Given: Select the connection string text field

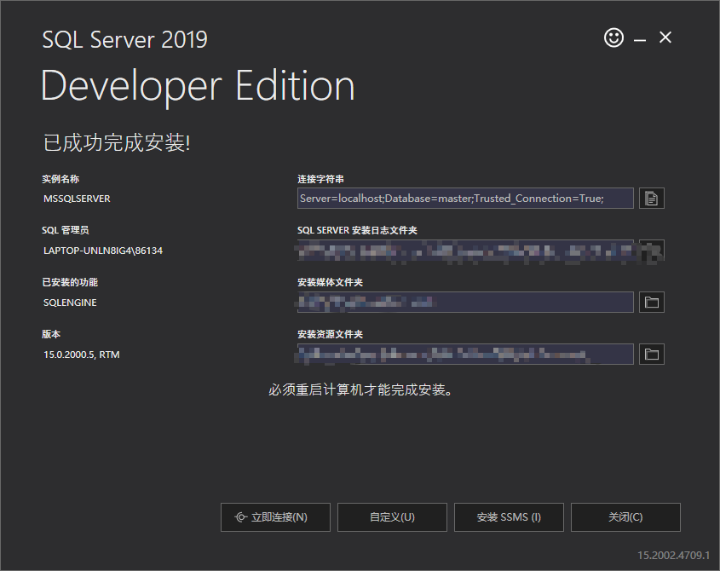Looking at the screenshot, I should point(464,198).
